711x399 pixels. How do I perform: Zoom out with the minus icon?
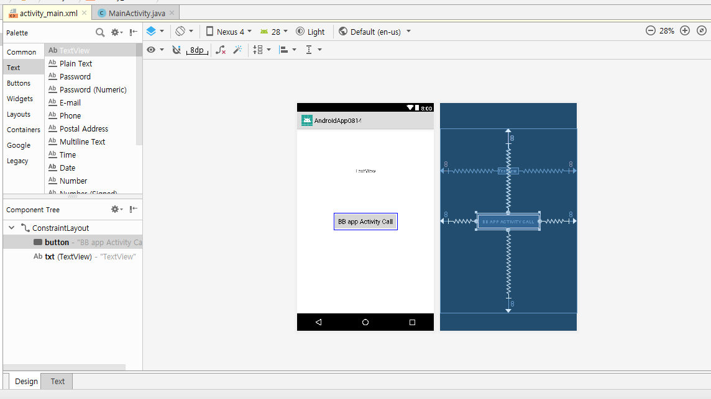point(650,30)
